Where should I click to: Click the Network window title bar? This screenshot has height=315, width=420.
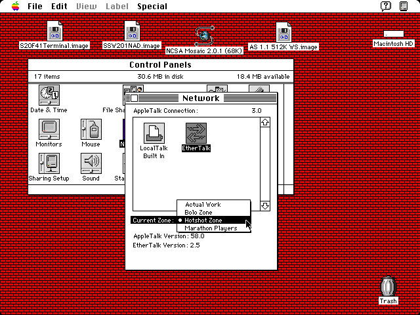pyautogui.click(x=201, y=98)
